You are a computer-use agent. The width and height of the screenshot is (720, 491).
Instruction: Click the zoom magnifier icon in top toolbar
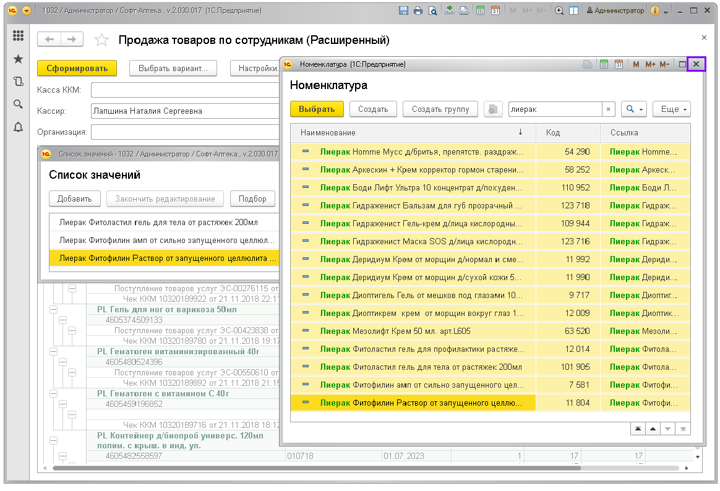pos(559,11)
